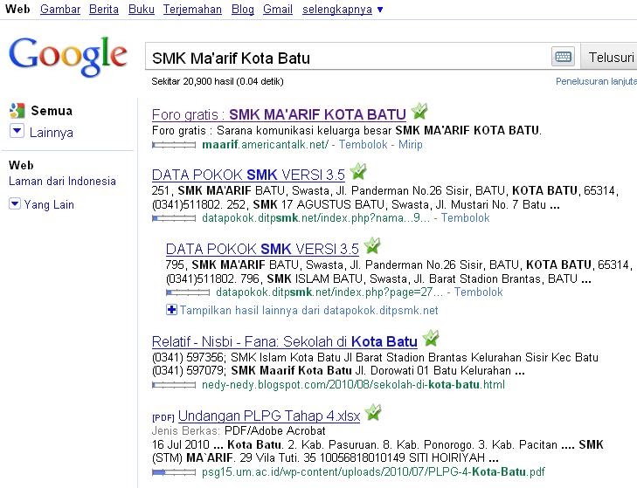This screenshot has height=488, width=637.
Task: Click star icon beside indented DATA POKOK SMK result
Action: [x=372, y=245]
